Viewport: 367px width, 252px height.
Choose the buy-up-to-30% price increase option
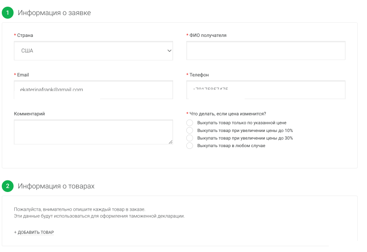coord(190,138)
